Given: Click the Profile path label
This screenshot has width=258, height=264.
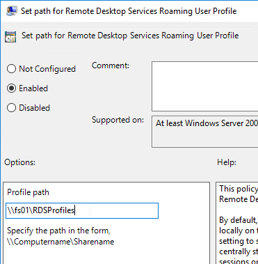Looking at the screenshot, I should click(x=28, y=192).
